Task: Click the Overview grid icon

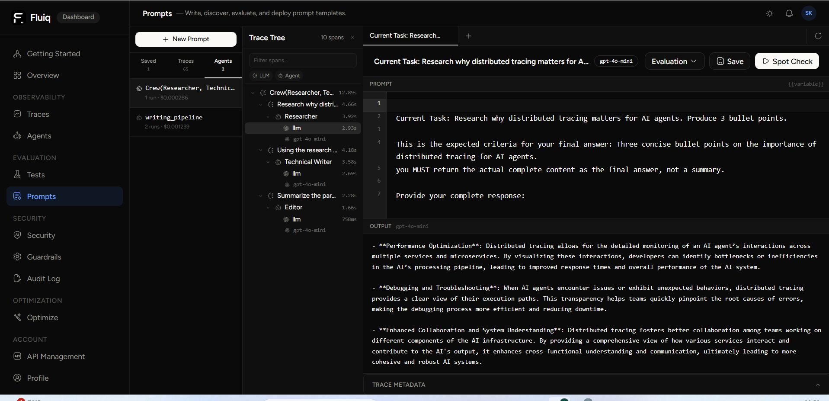Action: click(x=17, y=75)
